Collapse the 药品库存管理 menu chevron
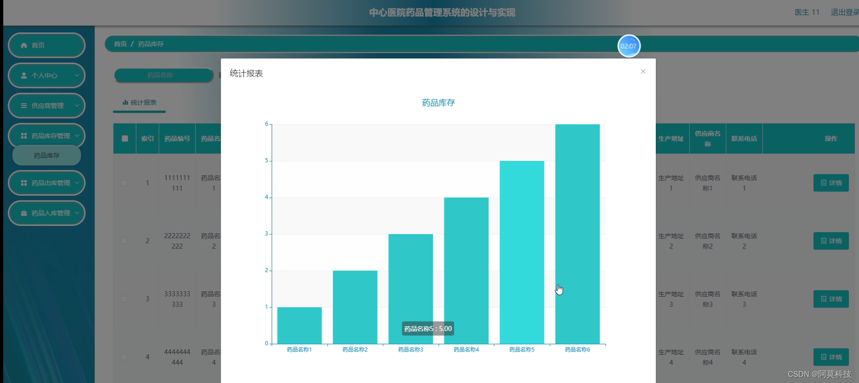 tap(77, 136)
